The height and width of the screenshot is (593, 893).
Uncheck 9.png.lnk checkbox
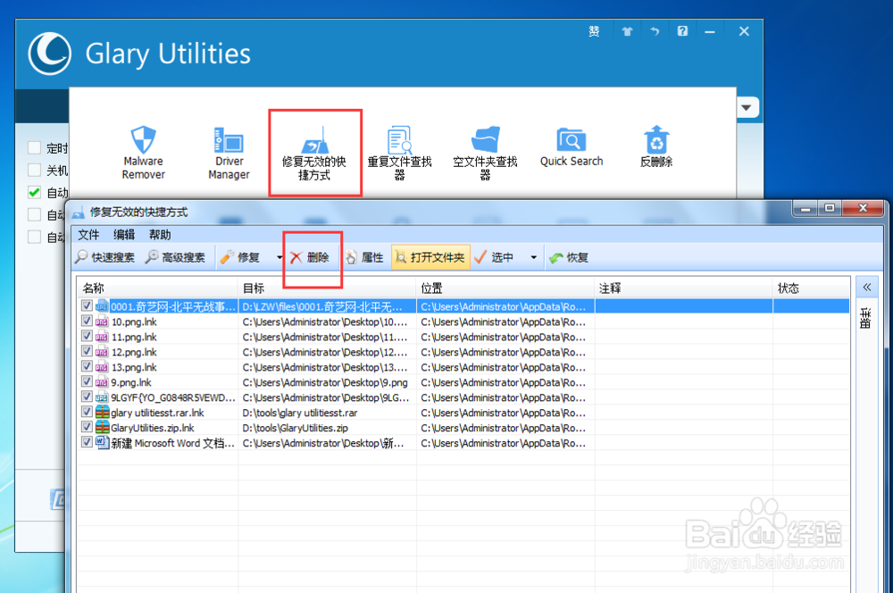(x=87, y=381)
